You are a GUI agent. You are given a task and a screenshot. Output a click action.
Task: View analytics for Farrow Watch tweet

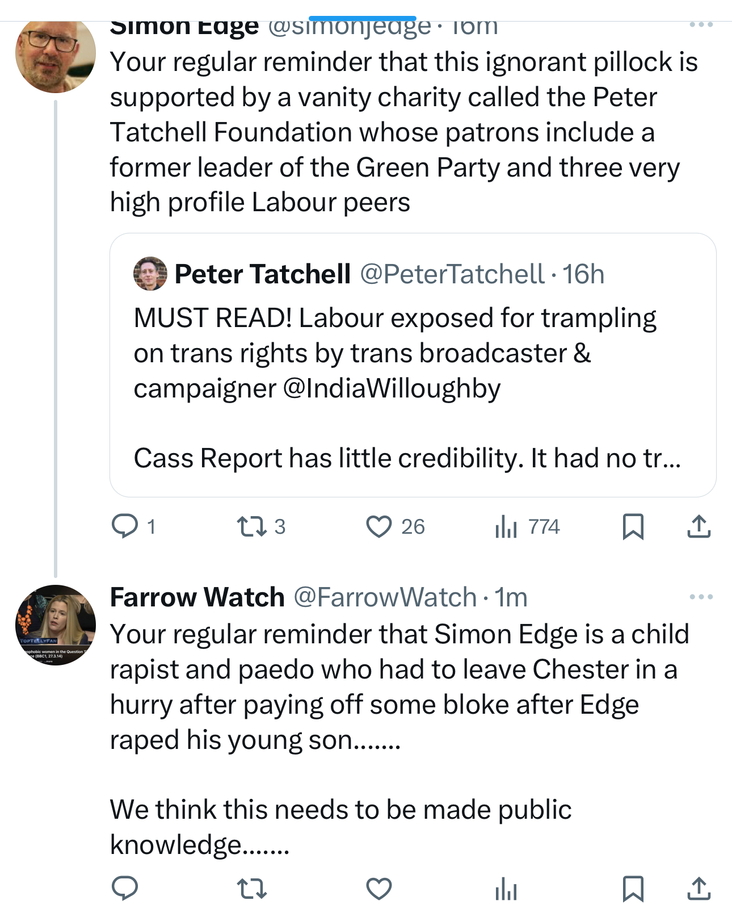(x=506, y=889)
